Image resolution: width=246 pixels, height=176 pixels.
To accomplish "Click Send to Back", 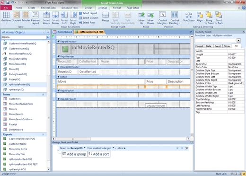I will point(219,18).
